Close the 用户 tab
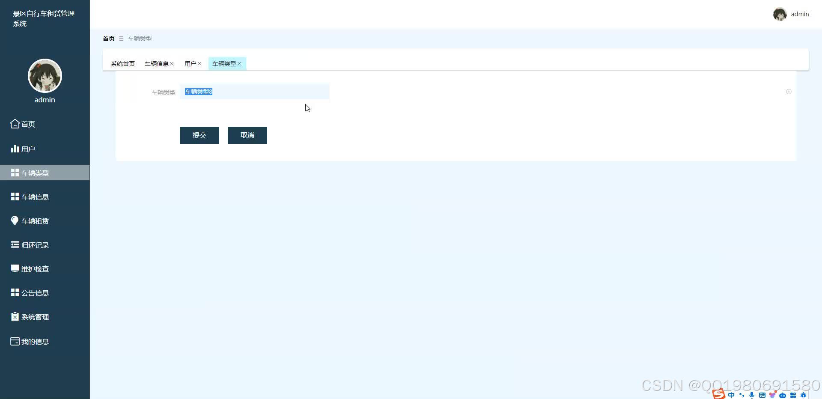 [x=200, y=64]
